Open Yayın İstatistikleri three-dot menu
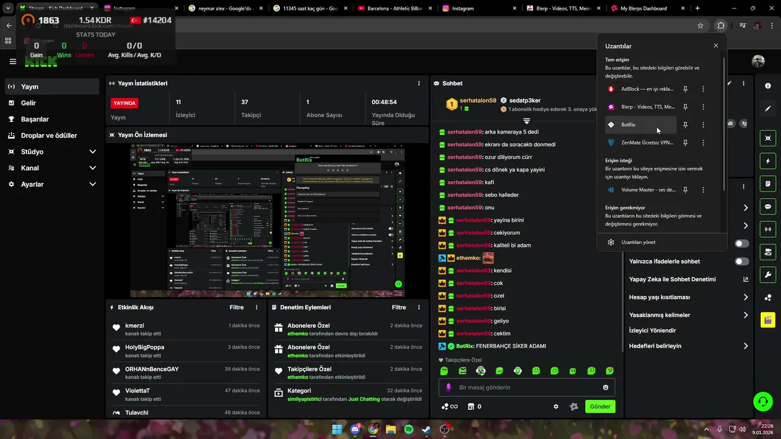This screenshot has width=781, height=439. 419,84
